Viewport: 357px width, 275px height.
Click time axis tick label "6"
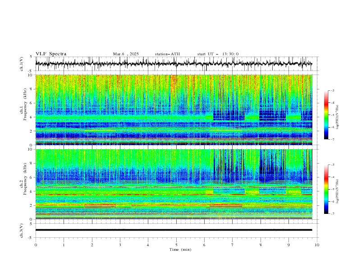[x=204, y=245]
